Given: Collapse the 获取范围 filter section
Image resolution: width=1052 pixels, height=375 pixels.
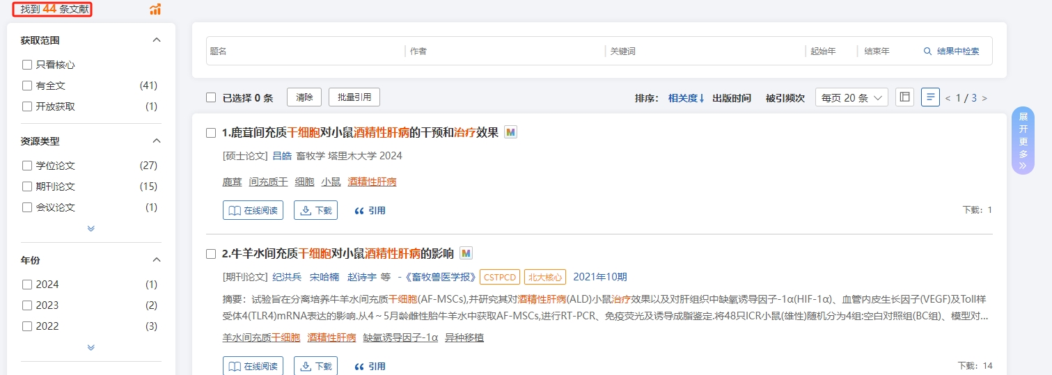Looking at the screenshot, I should click(157, 40).
